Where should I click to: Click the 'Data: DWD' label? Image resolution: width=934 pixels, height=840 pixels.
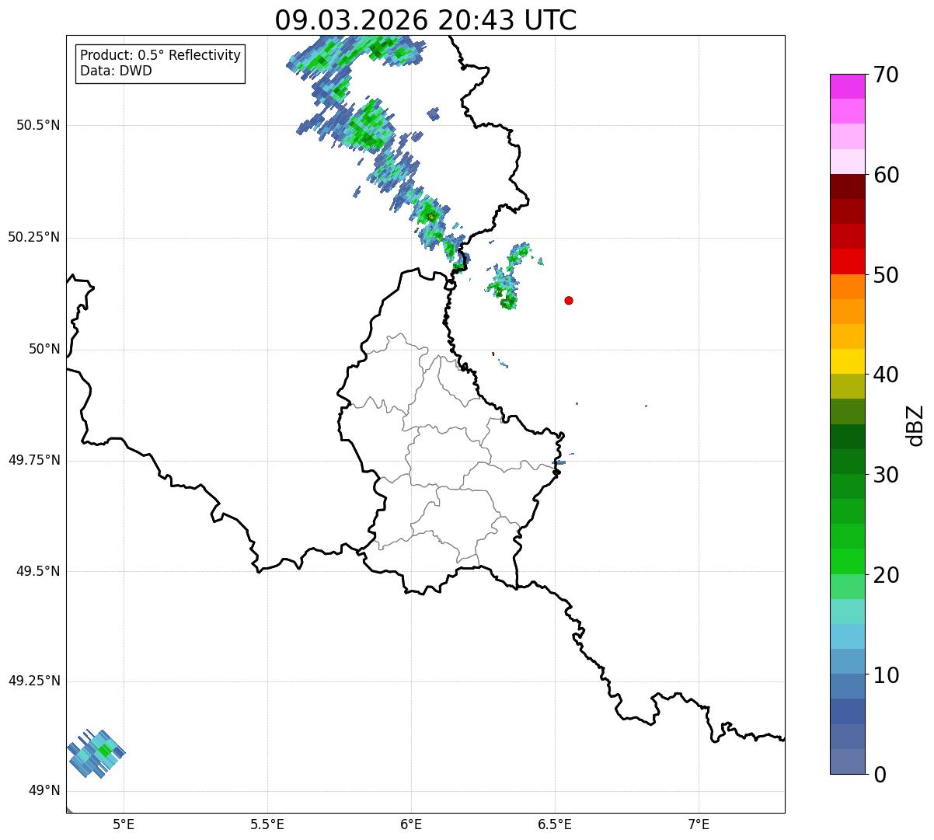click(x=116, y=71)
